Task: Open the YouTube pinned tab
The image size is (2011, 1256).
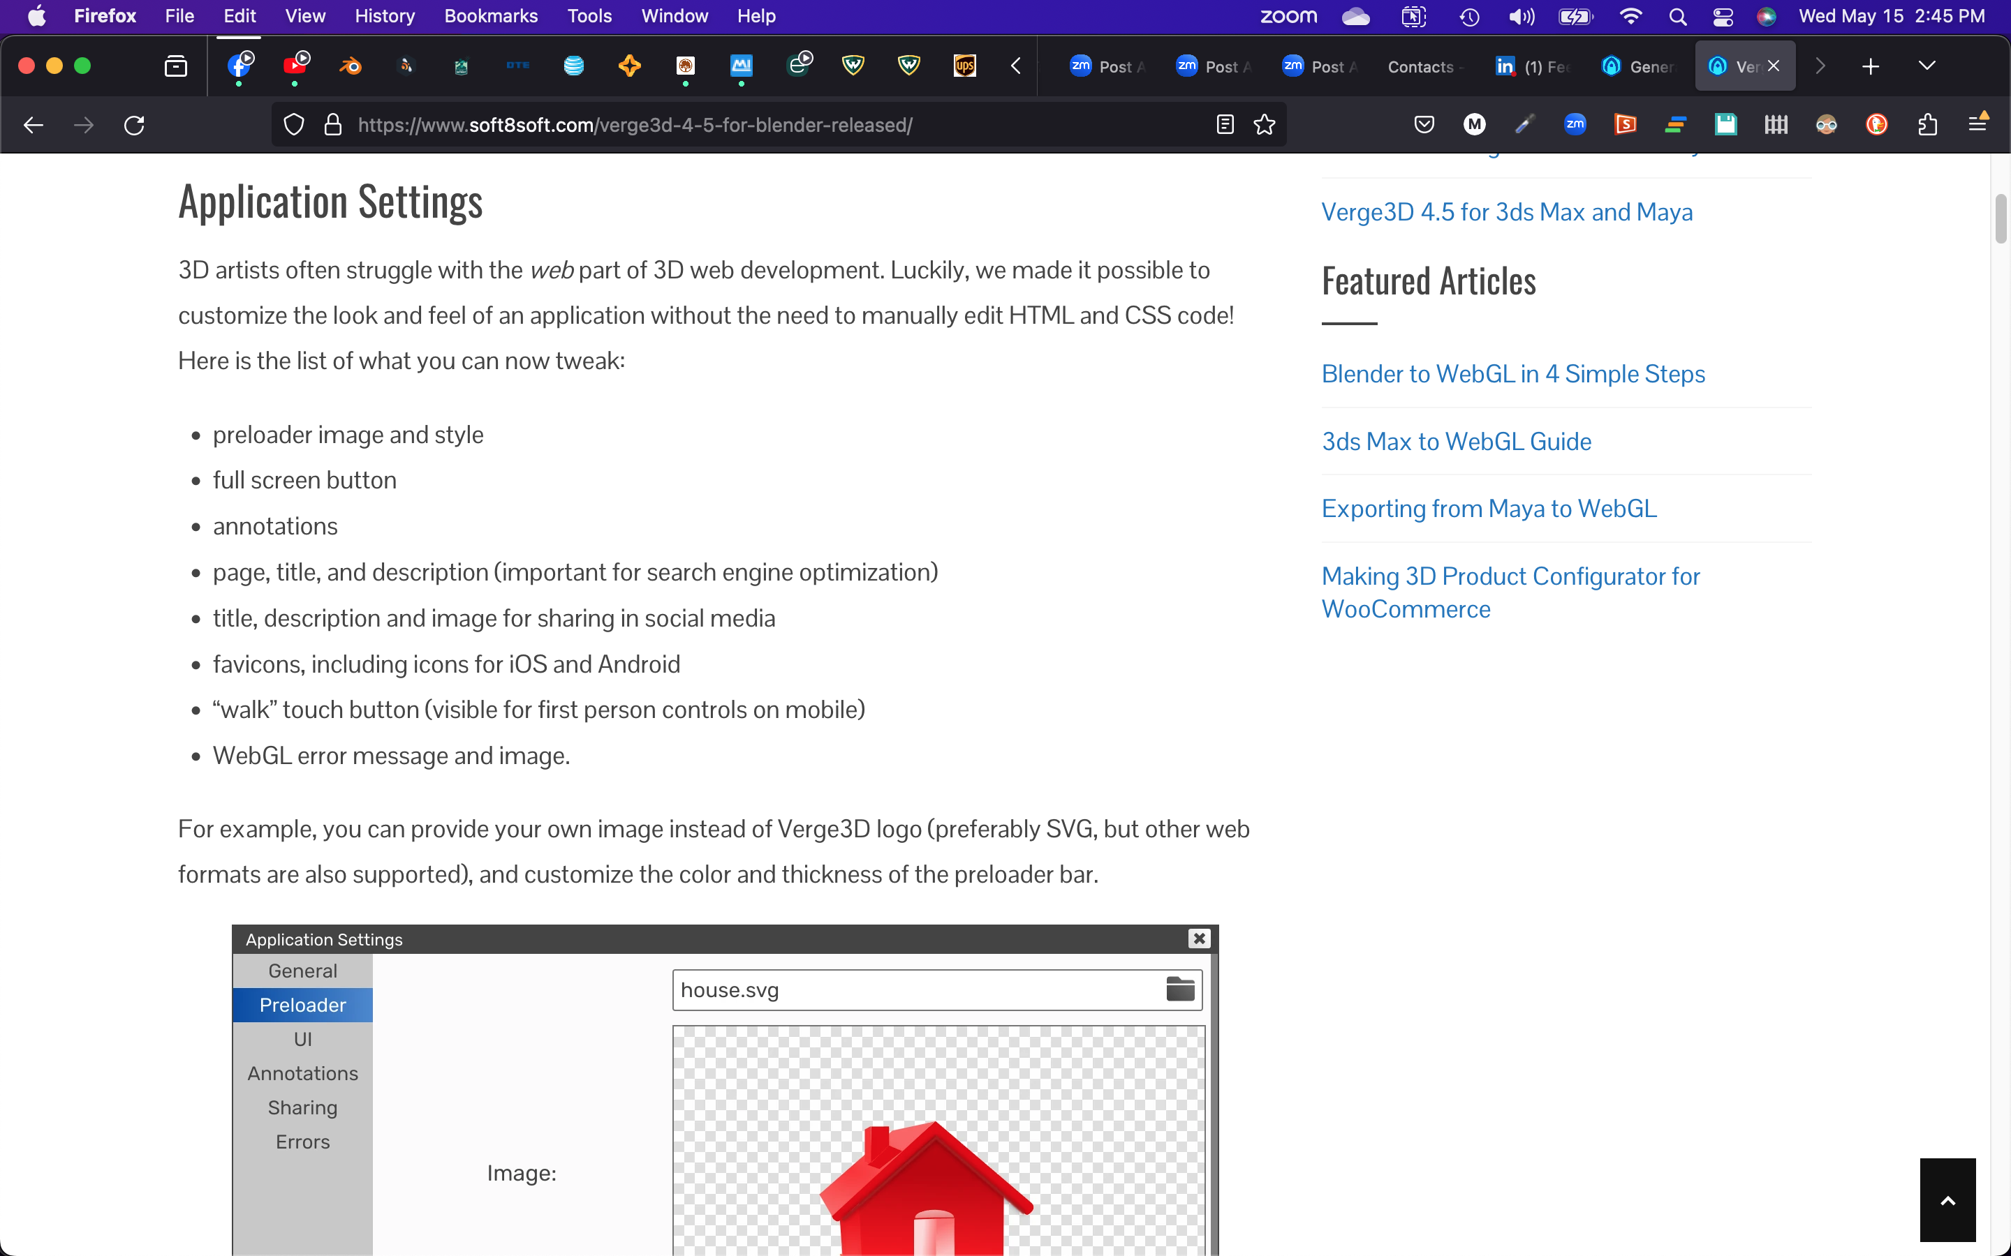Action: coord(296,65)
